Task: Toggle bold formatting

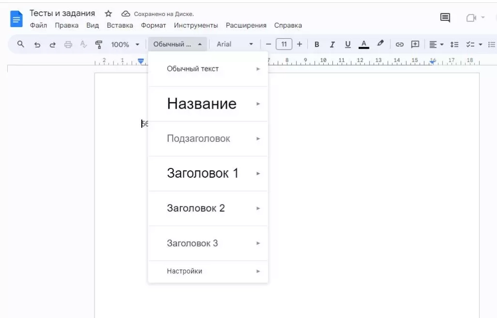Action: click(x=316, y=44)
